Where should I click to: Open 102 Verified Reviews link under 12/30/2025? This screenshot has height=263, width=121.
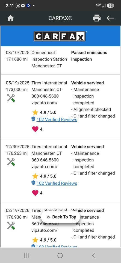pyautogui.click(x=57, y=183)
